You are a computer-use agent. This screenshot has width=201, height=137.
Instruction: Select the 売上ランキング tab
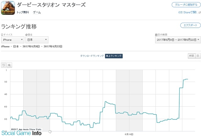coord(114,56)
